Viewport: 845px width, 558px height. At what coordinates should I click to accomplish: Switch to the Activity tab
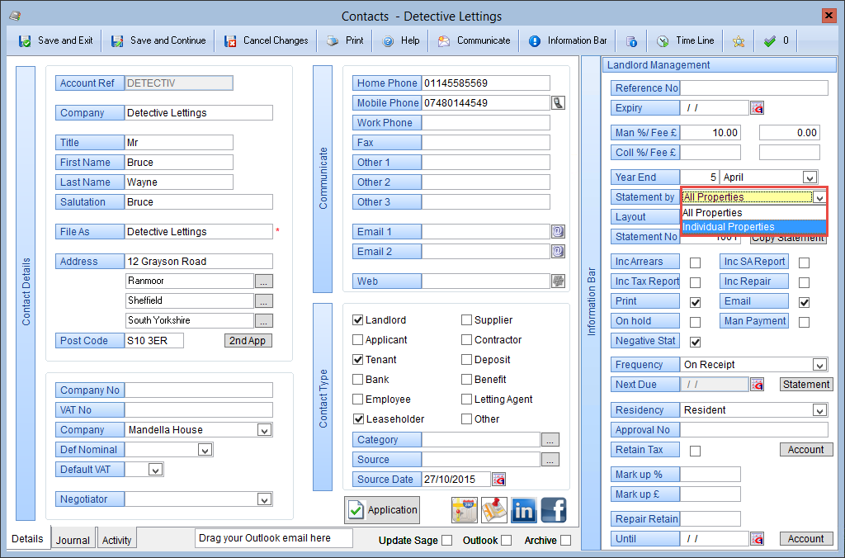coord(116,540)
